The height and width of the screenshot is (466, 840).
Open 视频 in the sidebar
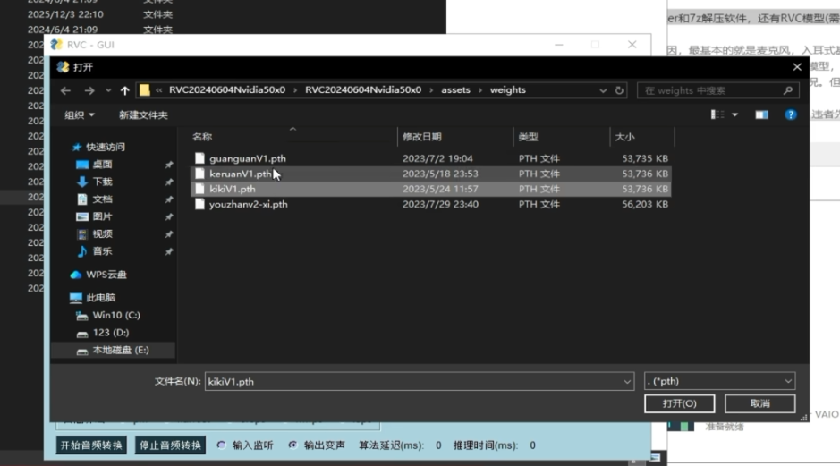coord(102,234)
